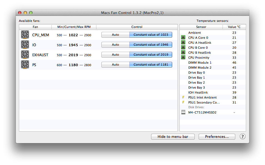Click Hide to menu bar button
The width and height of the screenshot is (265, 165).
173,136
